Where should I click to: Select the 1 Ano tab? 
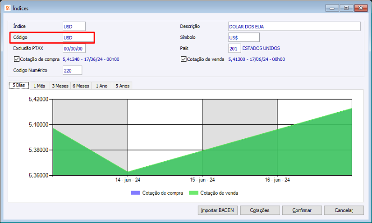(101, 86)
